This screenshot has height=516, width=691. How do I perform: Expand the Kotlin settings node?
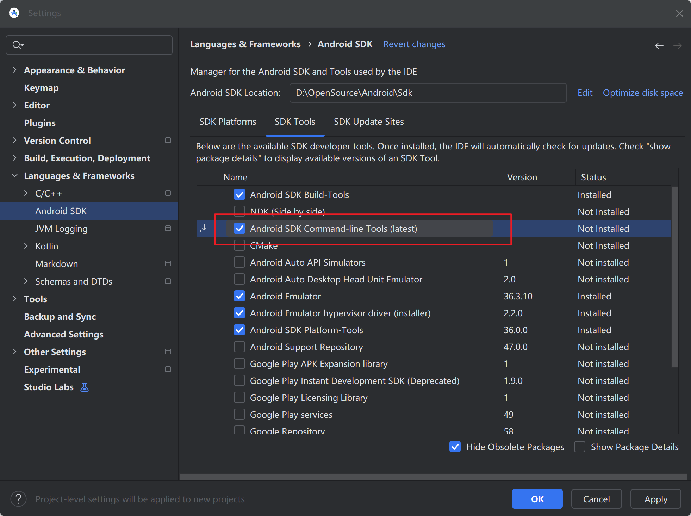click(x=26, y=246)
